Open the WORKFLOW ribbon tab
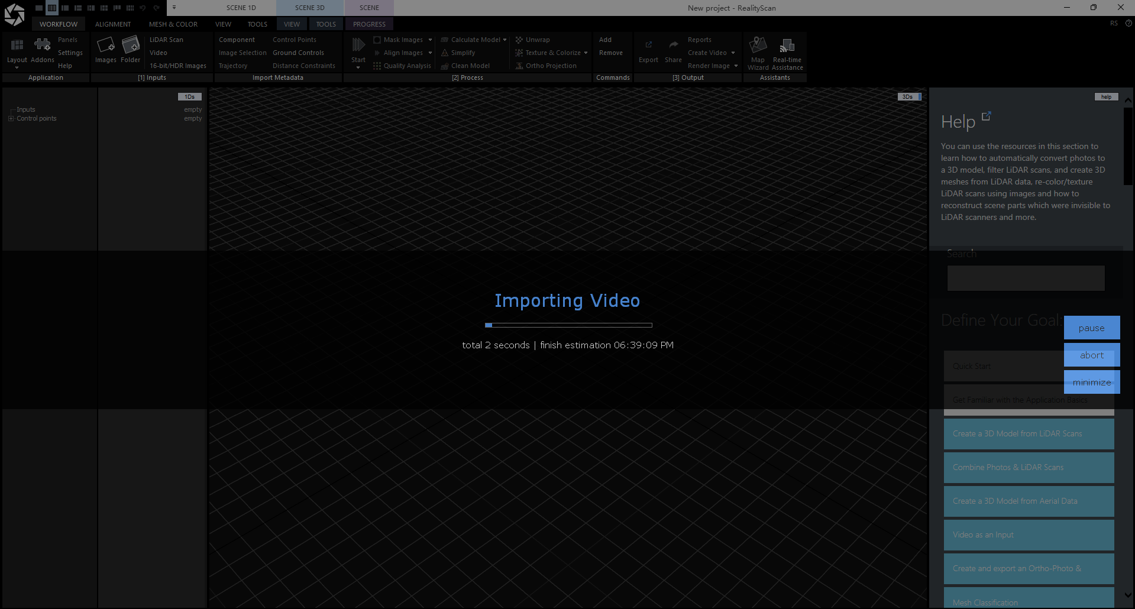The width and height of the screenshot is (1135, 609). (x=59, y=24)
